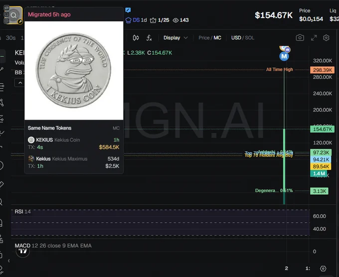Click the pill badge at avatar's bottom-right corner
Viewport: 339px width, 277px height.
[x=20, y=21]
